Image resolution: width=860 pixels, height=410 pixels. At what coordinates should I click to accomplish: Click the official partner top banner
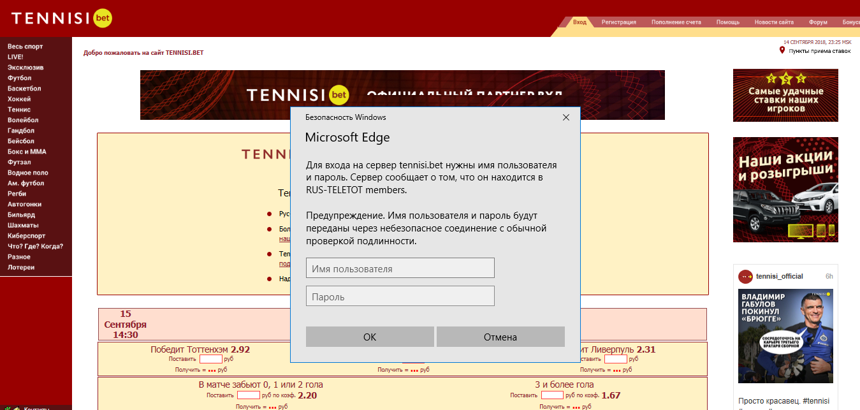402,95
